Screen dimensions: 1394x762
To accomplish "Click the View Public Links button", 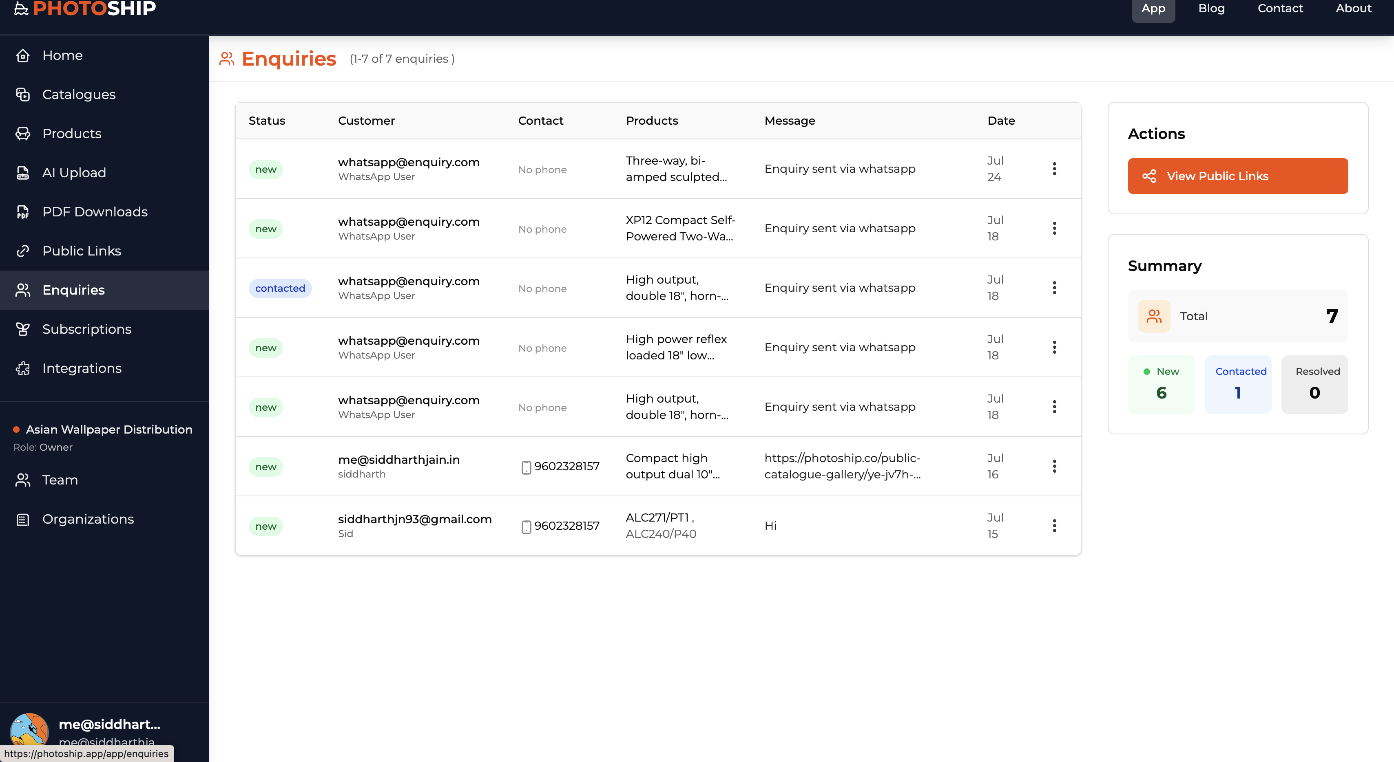I will 1237,176.
